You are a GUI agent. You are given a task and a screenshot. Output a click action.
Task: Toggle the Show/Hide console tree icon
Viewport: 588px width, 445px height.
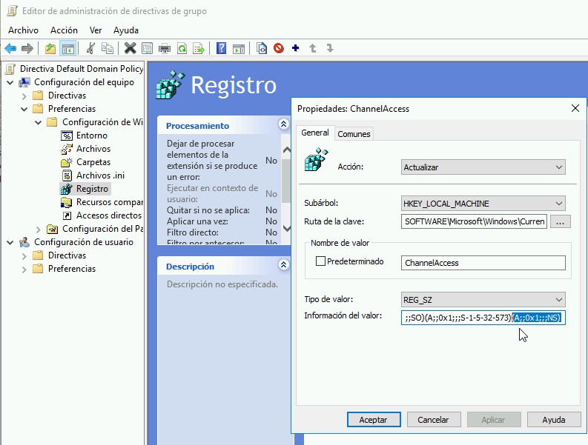coord(68,48)
